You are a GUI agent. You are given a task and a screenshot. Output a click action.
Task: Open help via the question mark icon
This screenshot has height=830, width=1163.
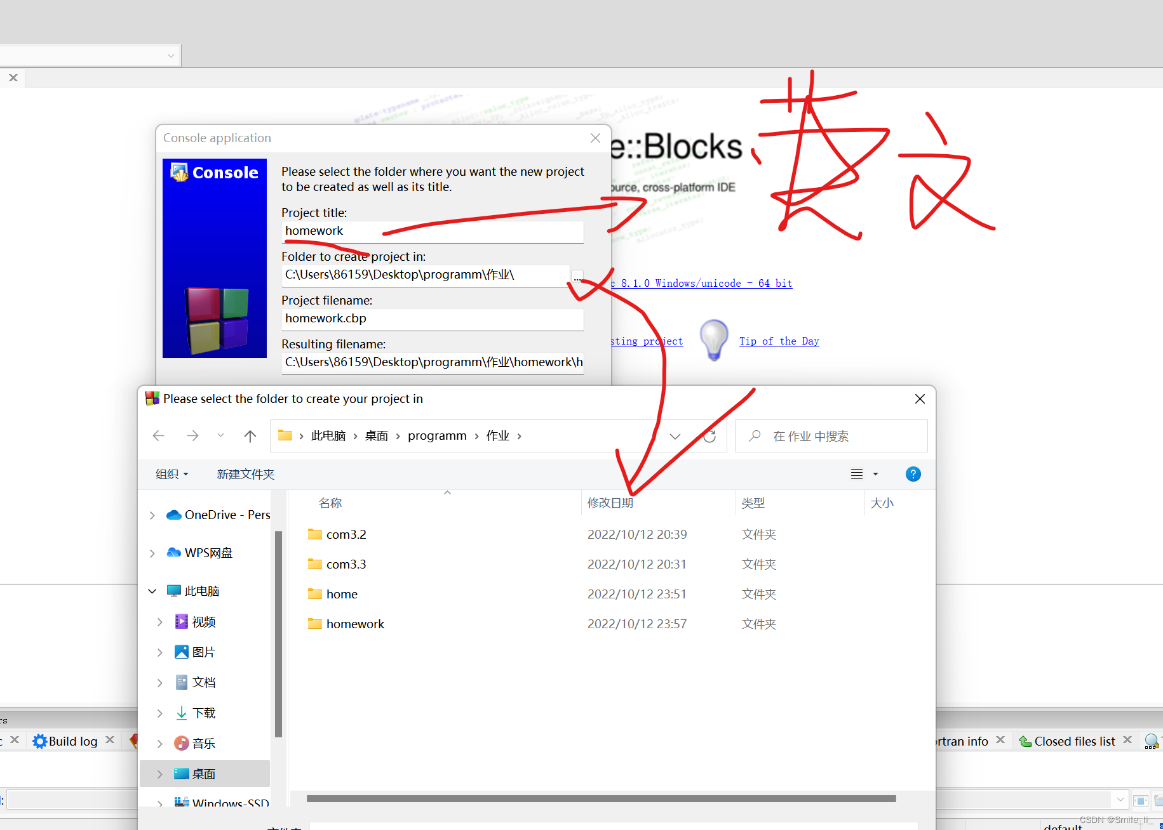click(x=913, y=474)
